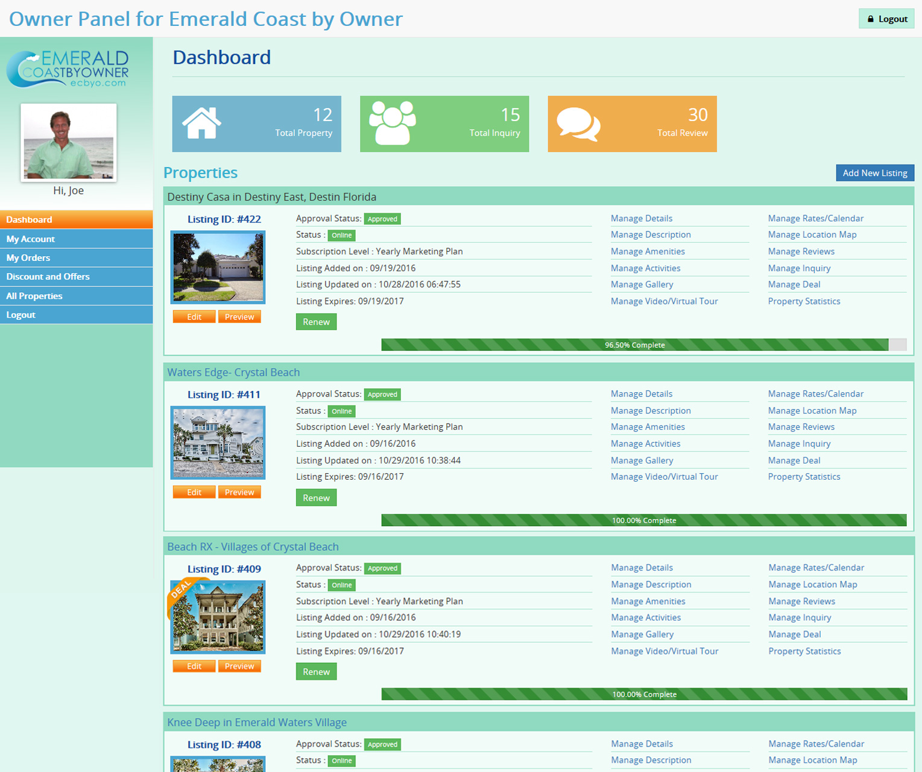The height and width of the screenshot is (772, 922).
Task: Click Destiny Casa in Destiny East title
Action: 272,197
